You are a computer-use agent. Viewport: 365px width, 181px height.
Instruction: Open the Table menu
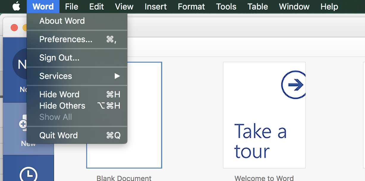257,7
